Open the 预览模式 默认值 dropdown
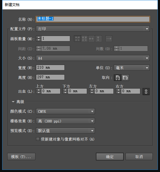The image size is (160, 172). click(65, 131)
